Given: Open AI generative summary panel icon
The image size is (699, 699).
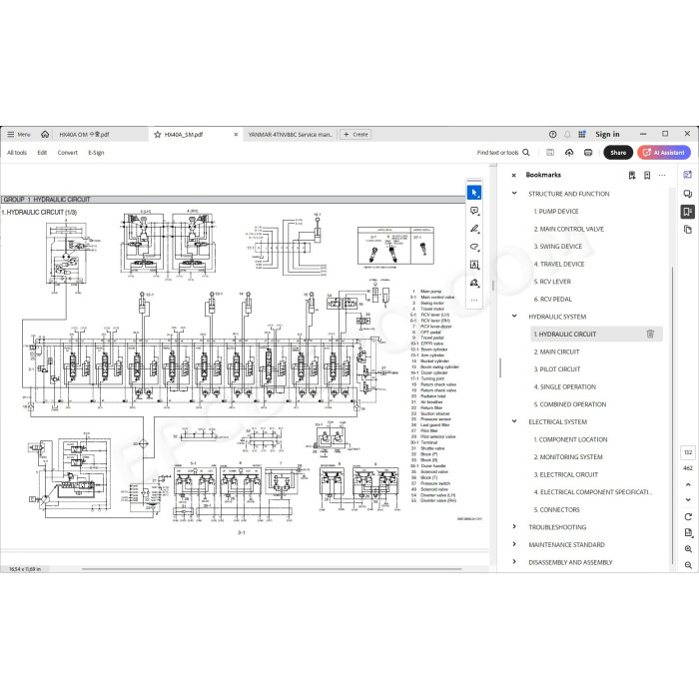Looking at the screenshot, I should coord(687,175).
